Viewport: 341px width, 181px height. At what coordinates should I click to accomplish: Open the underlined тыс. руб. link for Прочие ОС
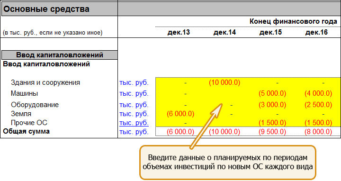pyautogui.click(x=134, y=123)
